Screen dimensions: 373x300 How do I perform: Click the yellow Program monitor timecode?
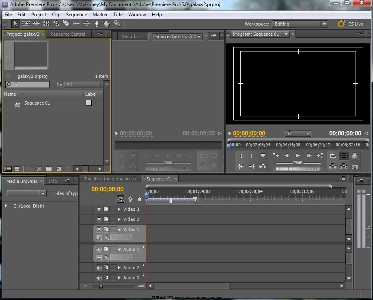(x=249, y=133)
